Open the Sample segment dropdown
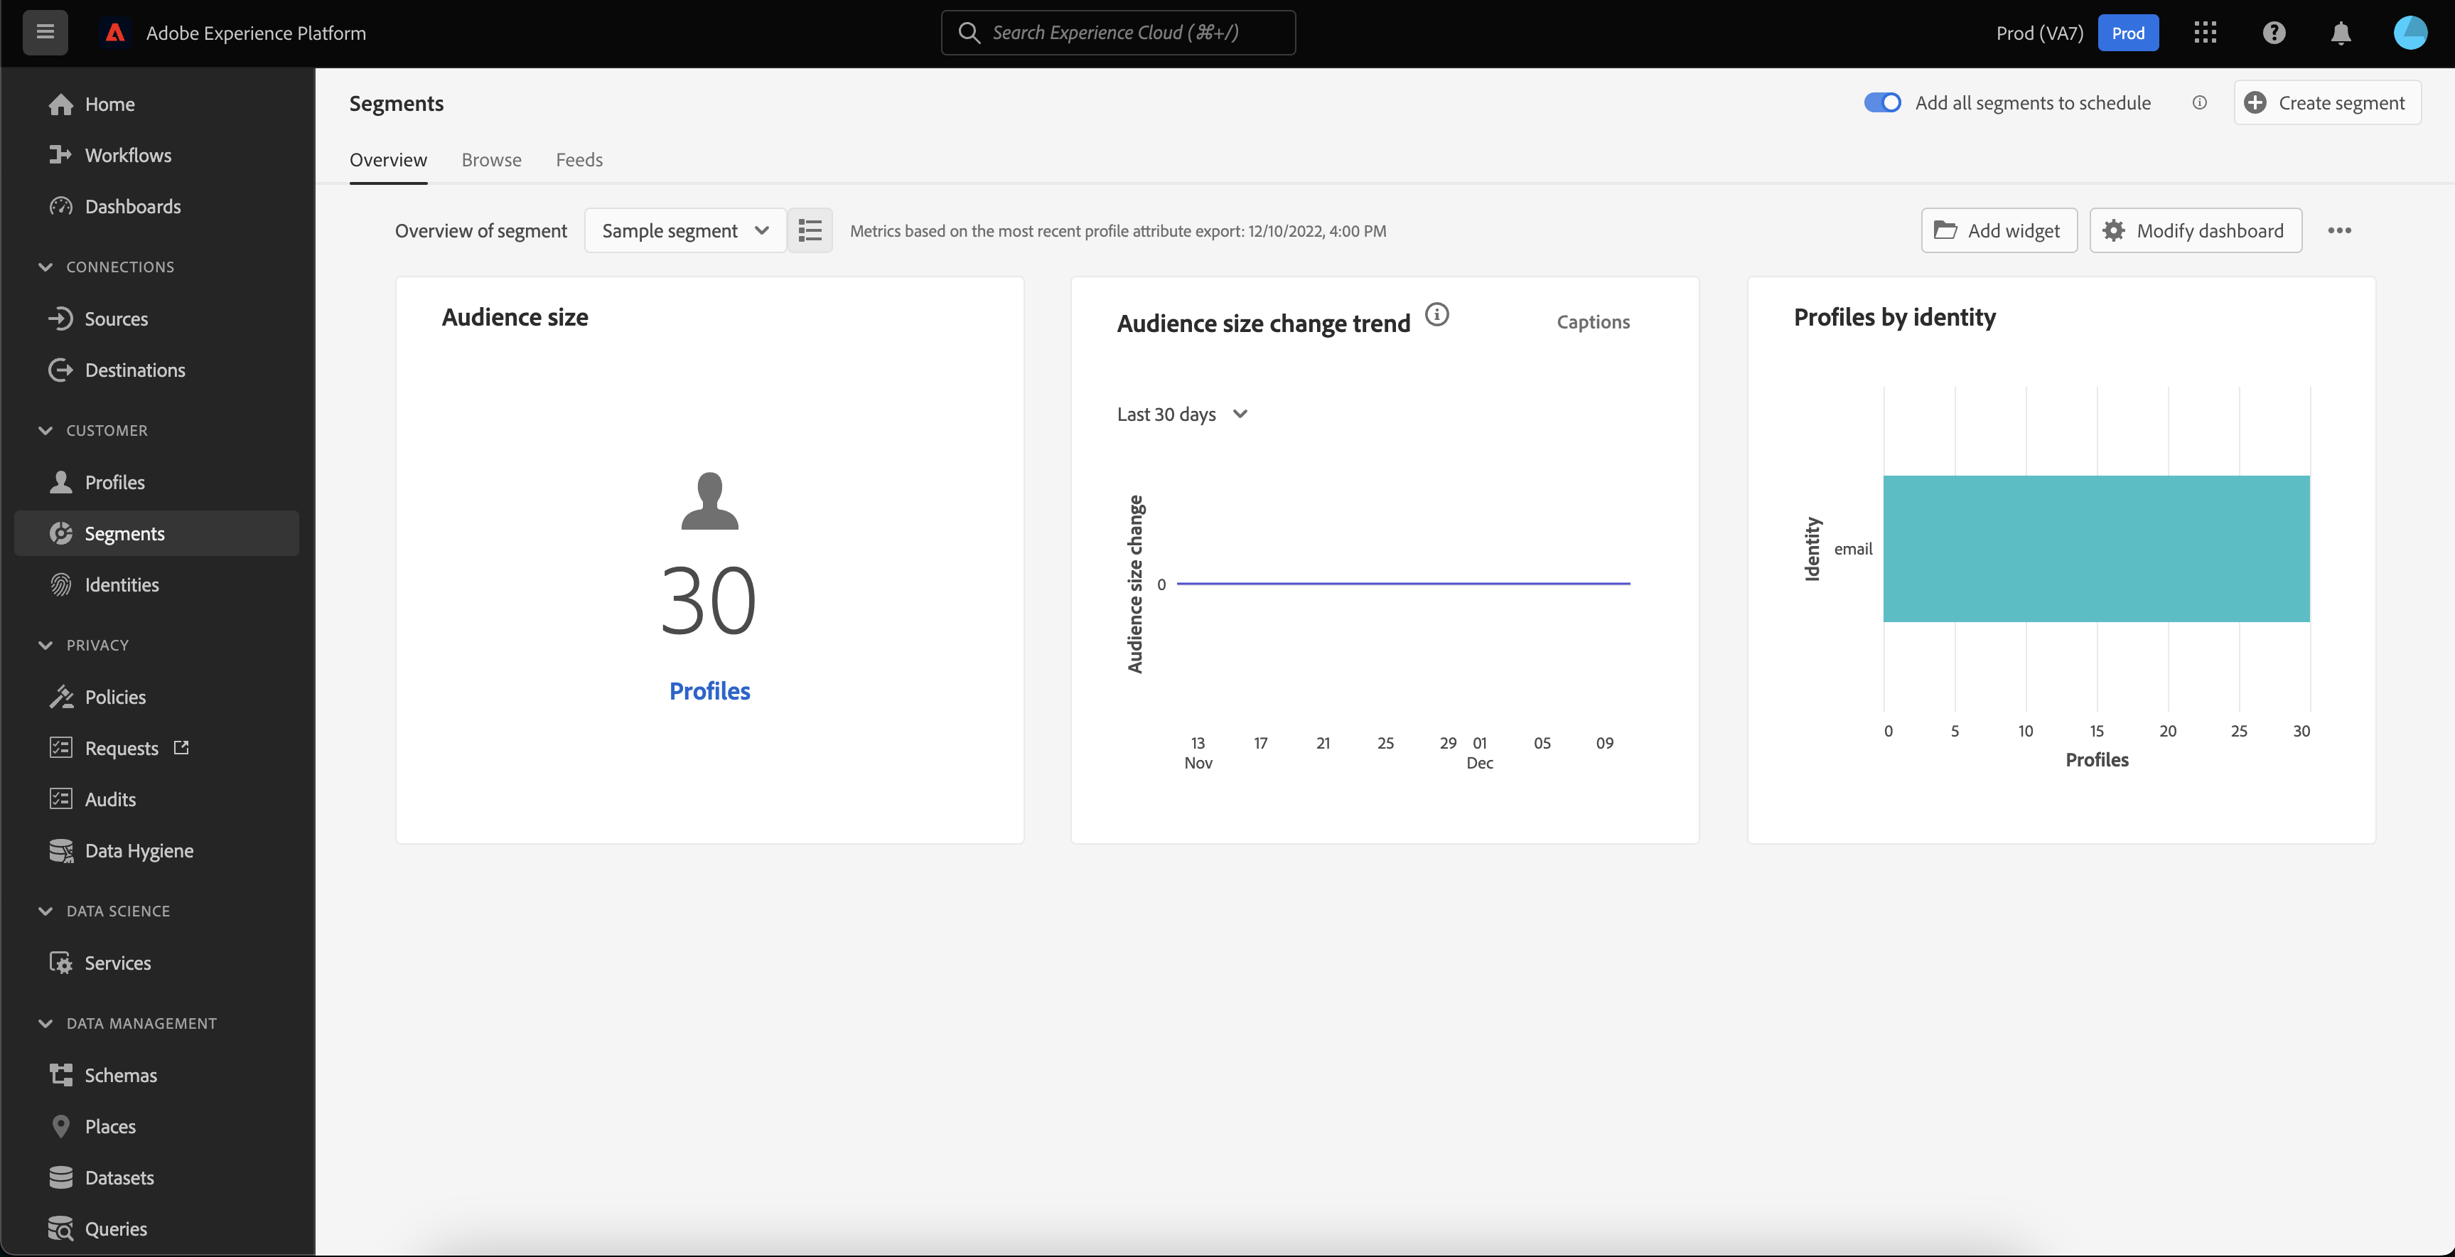The image size is (2455, 1257). [685, 230]
